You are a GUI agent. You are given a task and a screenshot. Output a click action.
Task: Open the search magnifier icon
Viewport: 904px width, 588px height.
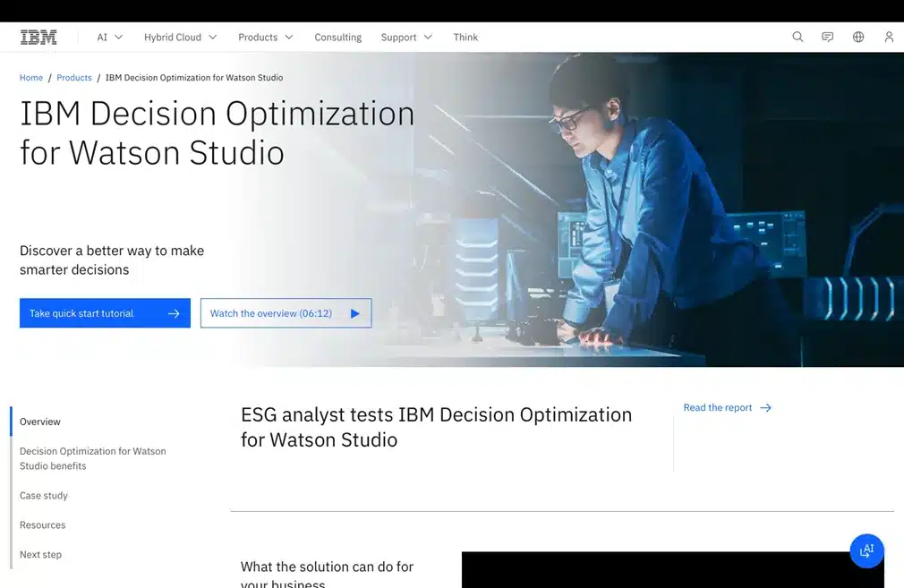(x=797, y=38)
